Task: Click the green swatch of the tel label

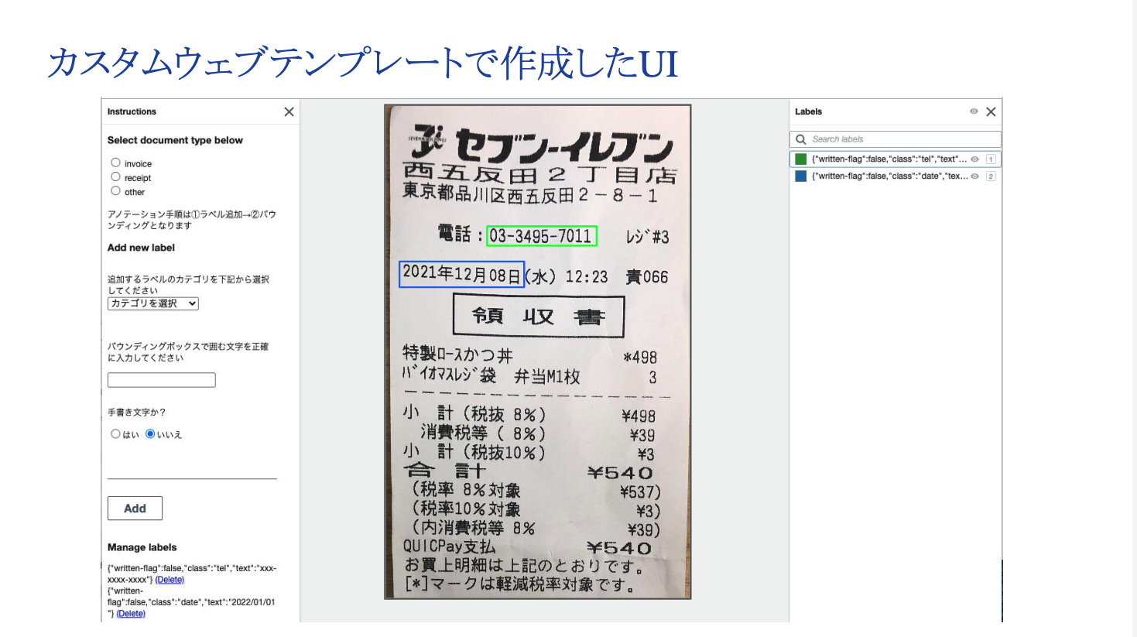Action: pyautogui.click(x=801, y=159)
